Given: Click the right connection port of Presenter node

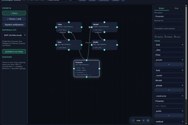Looking at the screenshot, I should [99, 68].
